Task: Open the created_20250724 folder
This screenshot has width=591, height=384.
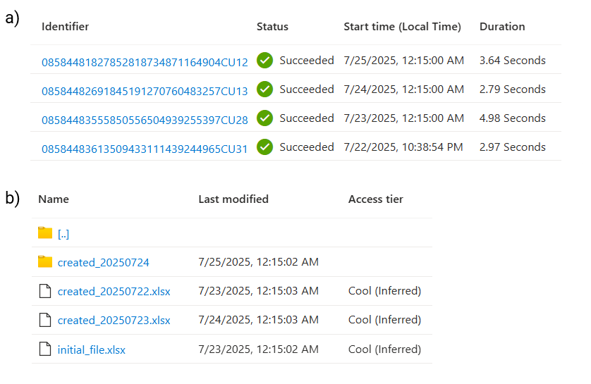Action: tap(103, 262)
